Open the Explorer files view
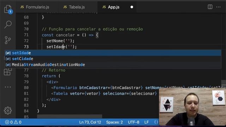This screenshot has width=226, height=127. point(8,9)
